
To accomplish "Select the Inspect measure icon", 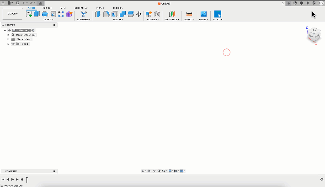I will [189, 14].
